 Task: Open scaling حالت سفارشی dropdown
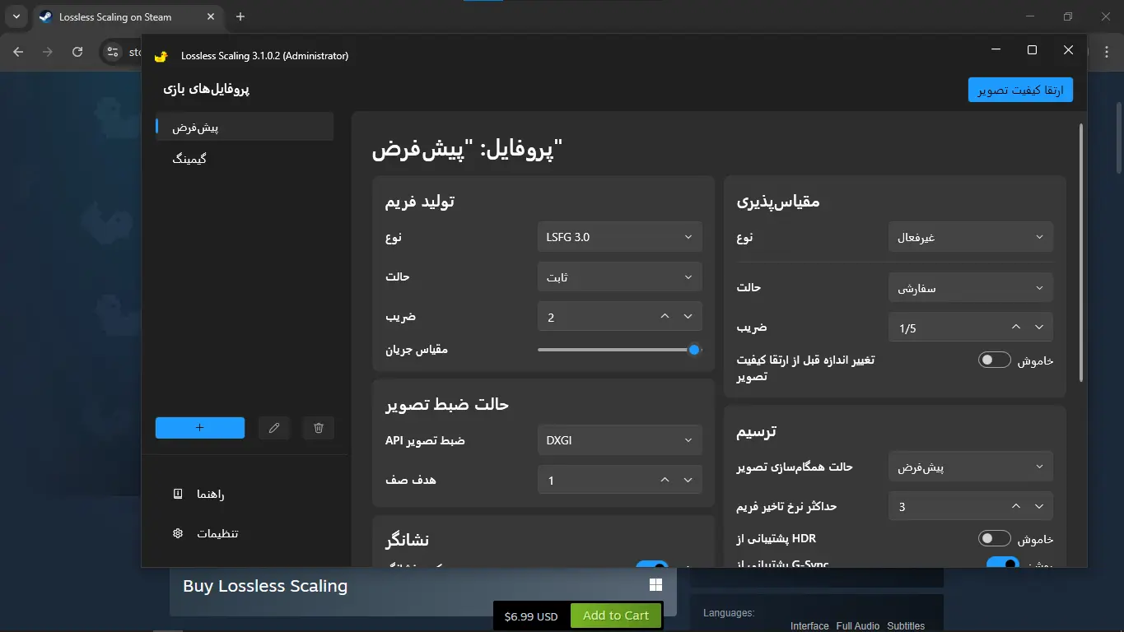coord(971,288)
